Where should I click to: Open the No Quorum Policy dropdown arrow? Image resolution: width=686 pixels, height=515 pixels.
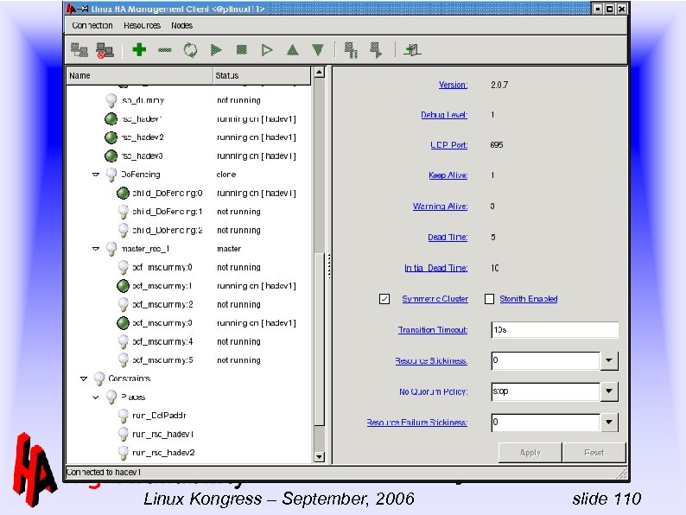pyautogui.click(x=609, y=391)
